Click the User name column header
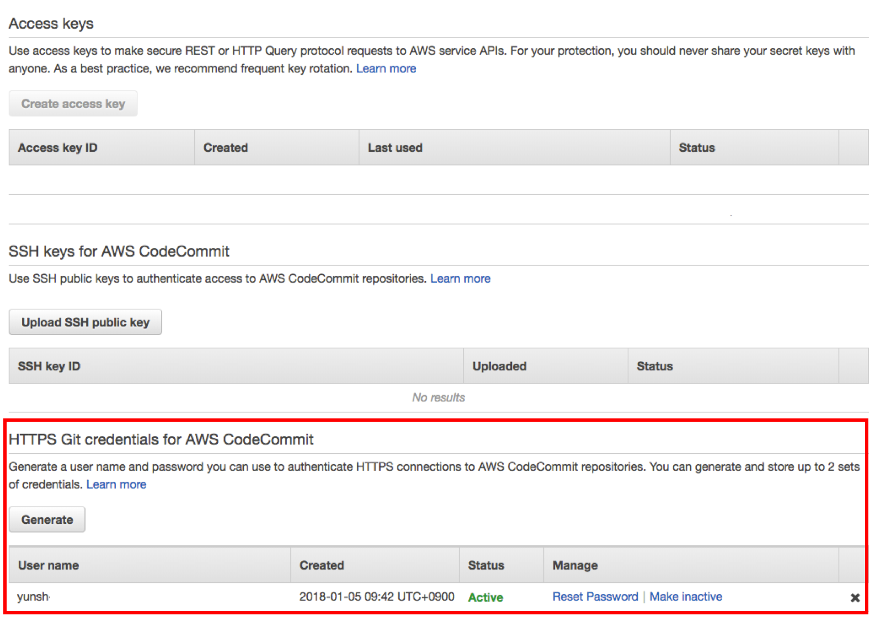 [x=49, y=565]
